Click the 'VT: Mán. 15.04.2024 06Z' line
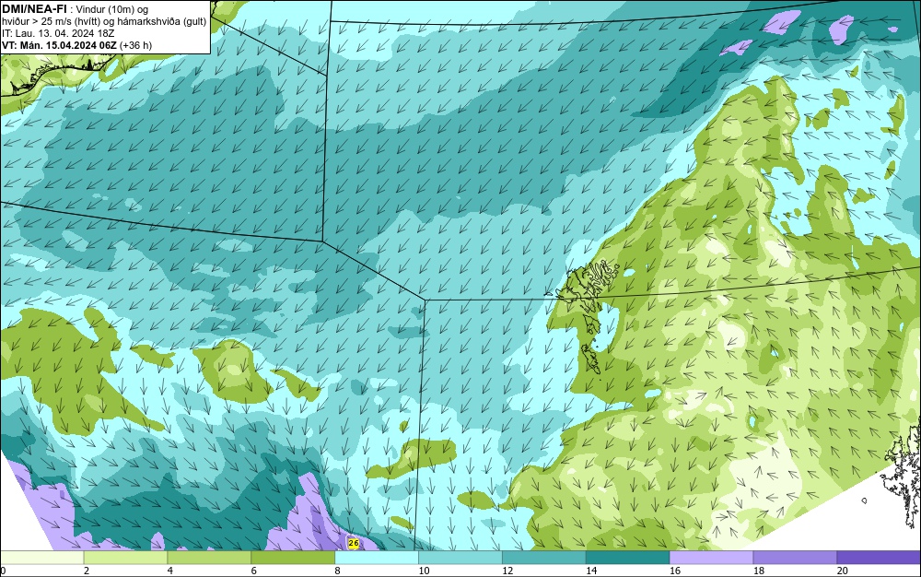Image resolution: width=921 pixels, height=577 pixels. (59, 45)
